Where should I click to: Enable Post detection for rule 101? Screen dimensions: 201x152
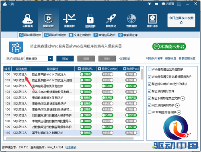[x=131, y=80]
